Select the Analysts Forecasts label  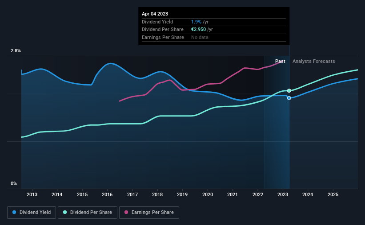pyautogui.click(x=313, y=61)
